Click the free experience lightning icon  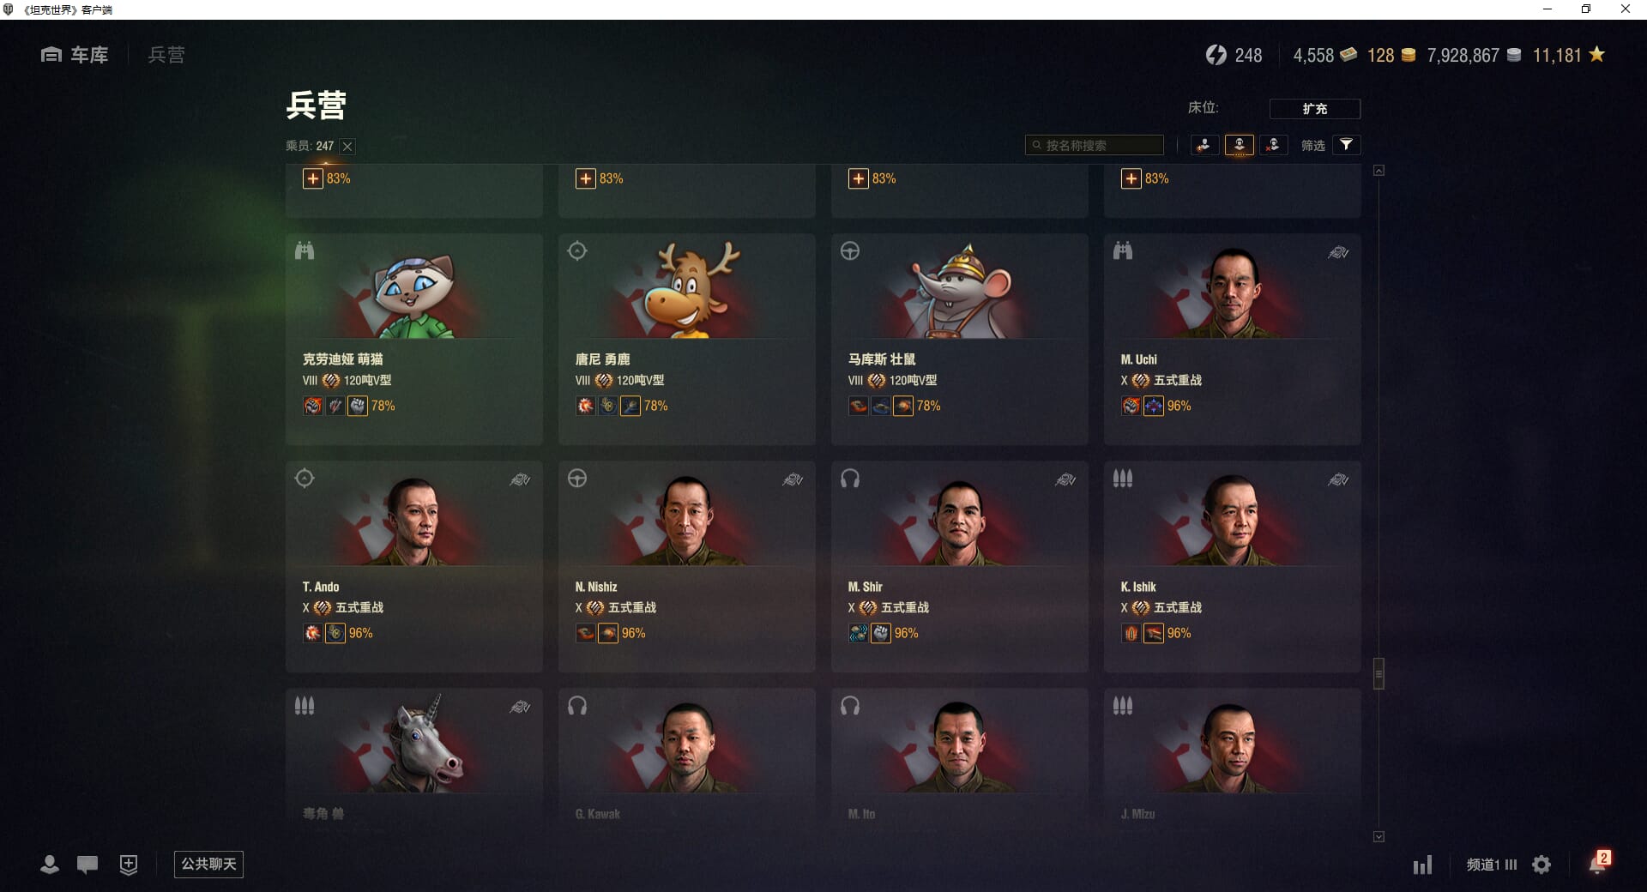click(1216, 55)
